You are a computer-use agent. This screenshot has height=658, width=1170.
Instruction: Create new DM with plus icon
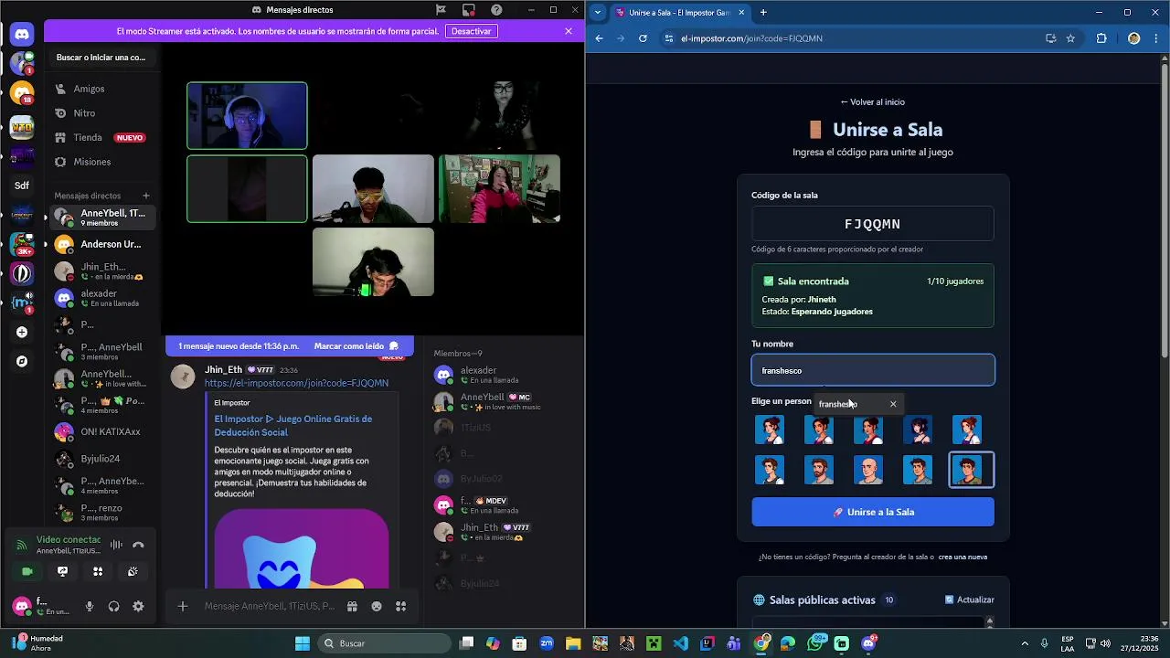point(145,196)
